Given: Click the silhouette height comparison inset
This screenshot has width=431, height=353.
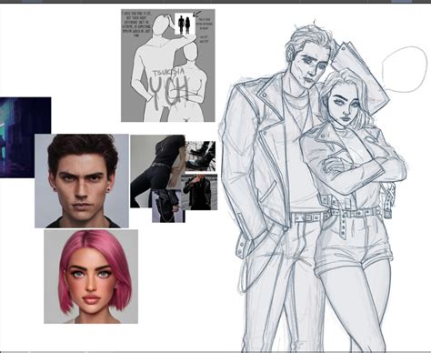Looking at the screenshot, I should click(184, 25).
